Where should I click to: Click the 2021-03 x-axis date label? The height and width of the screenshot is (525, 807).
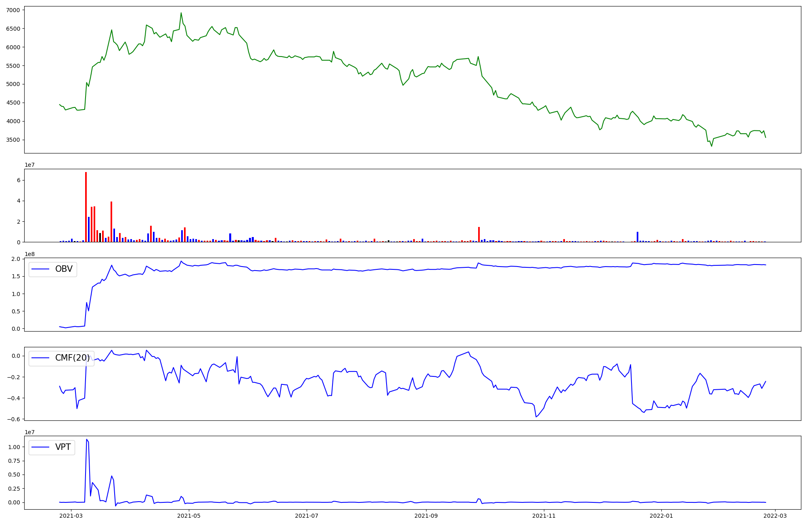pyautogui.click(x=71, y=516)
